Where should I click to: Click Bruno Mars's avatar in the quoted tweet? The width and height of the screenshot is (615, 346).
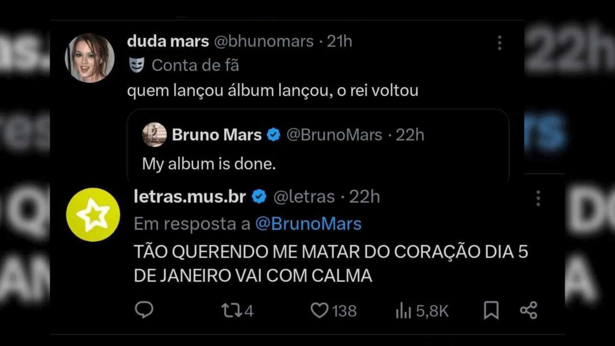coord(155,135)
